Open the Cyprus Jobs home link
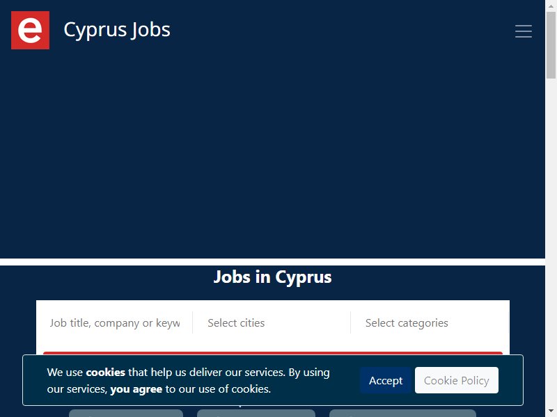 117,30
